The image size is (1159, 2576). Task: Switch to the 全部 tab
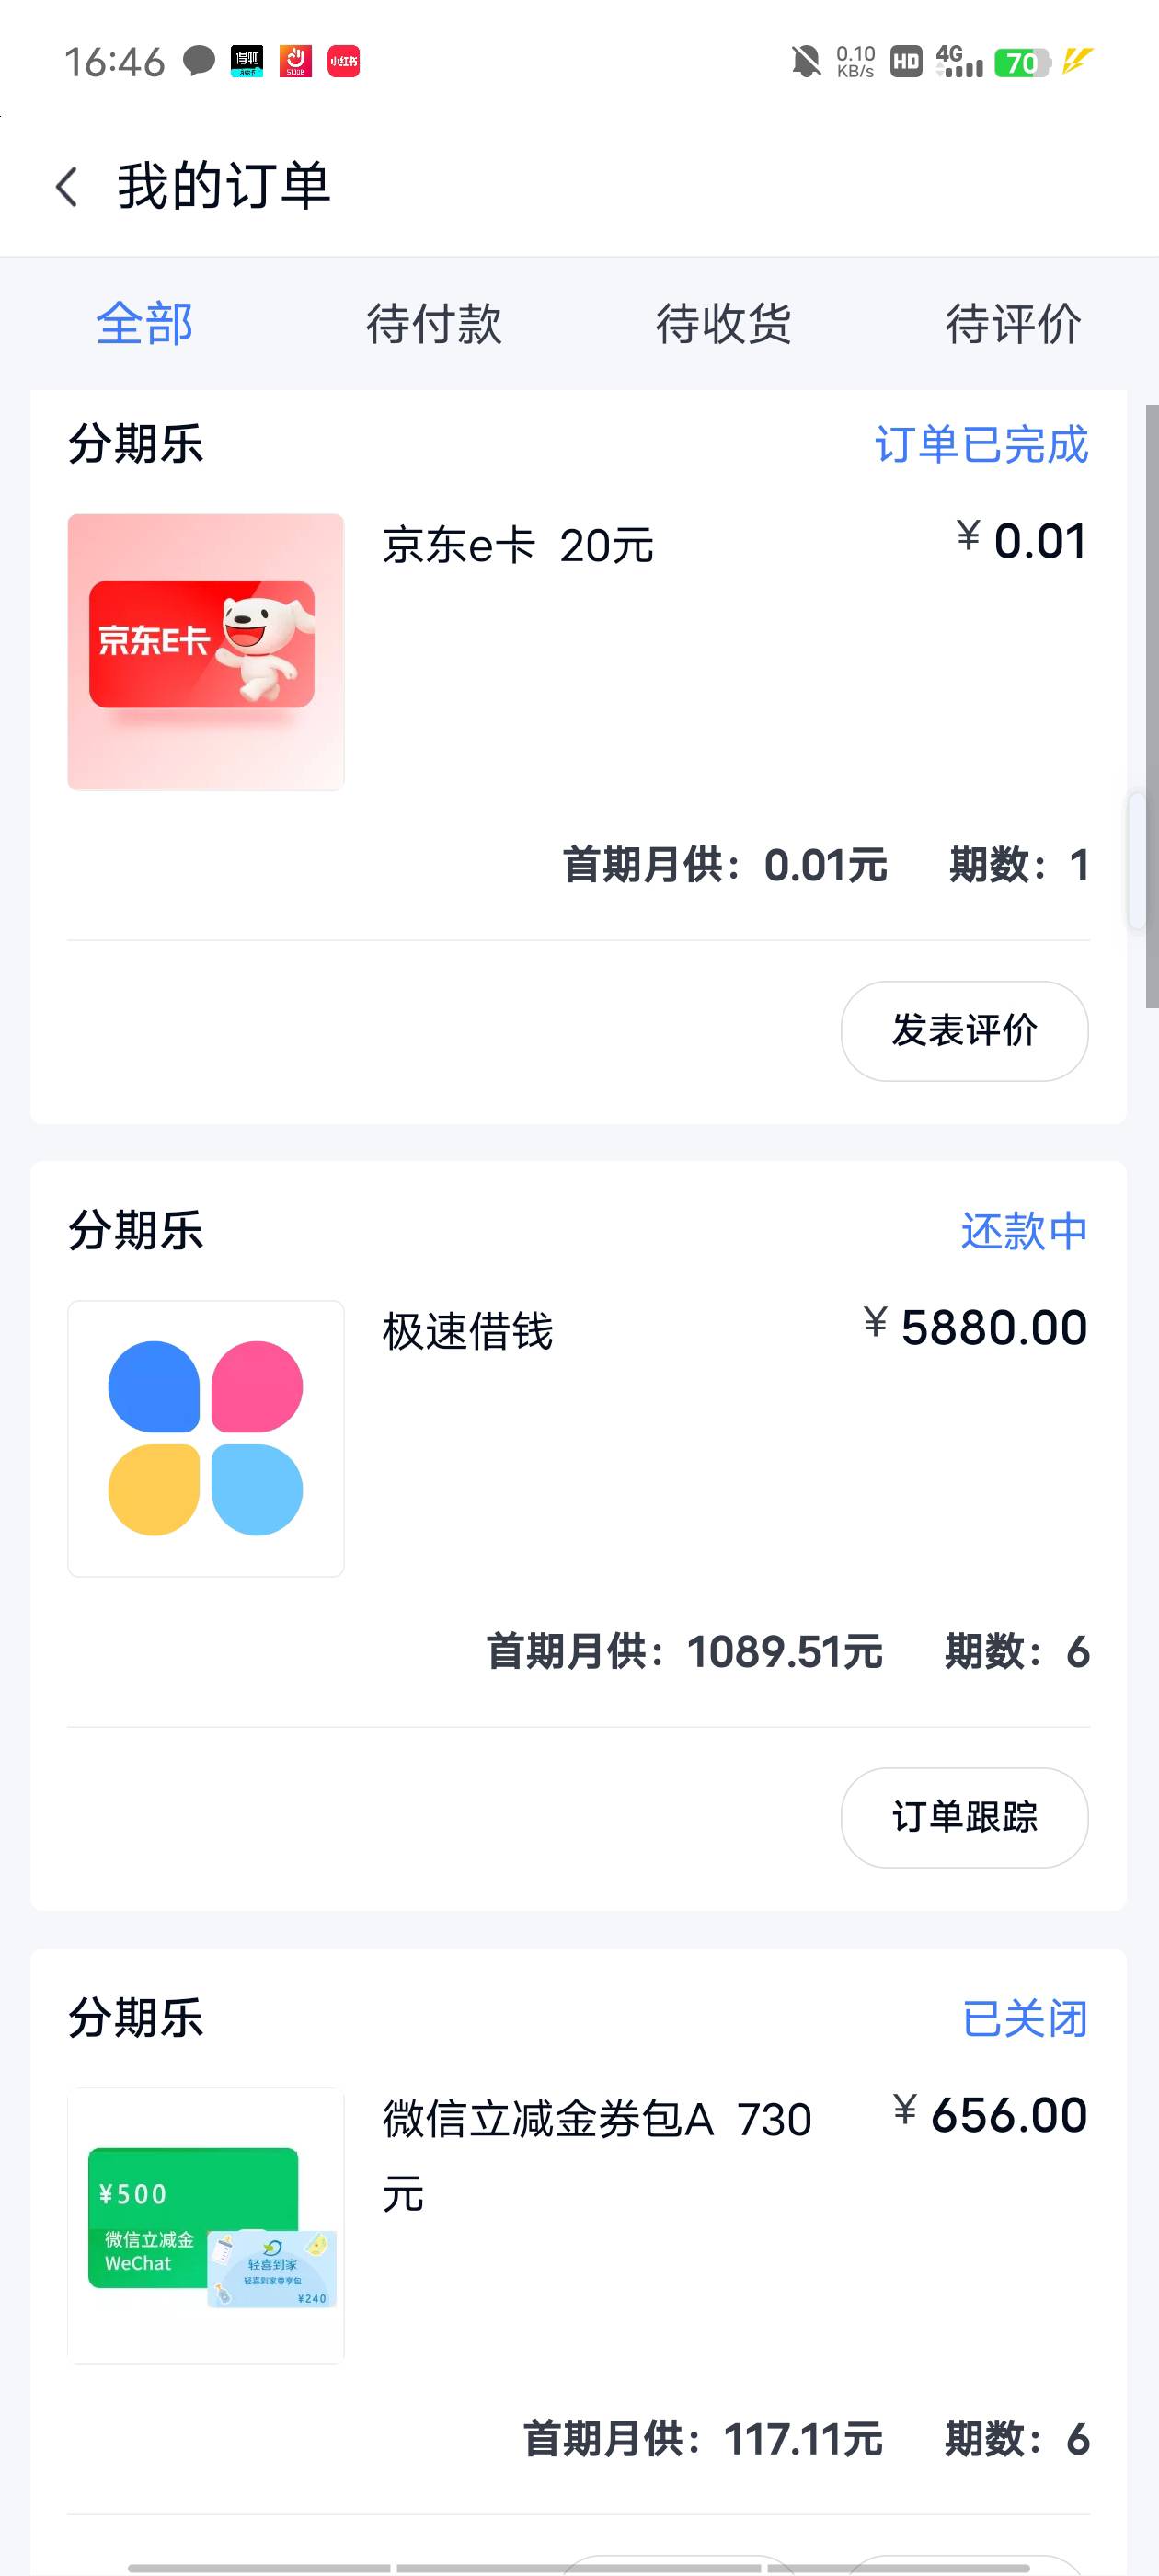coord(145,324)
